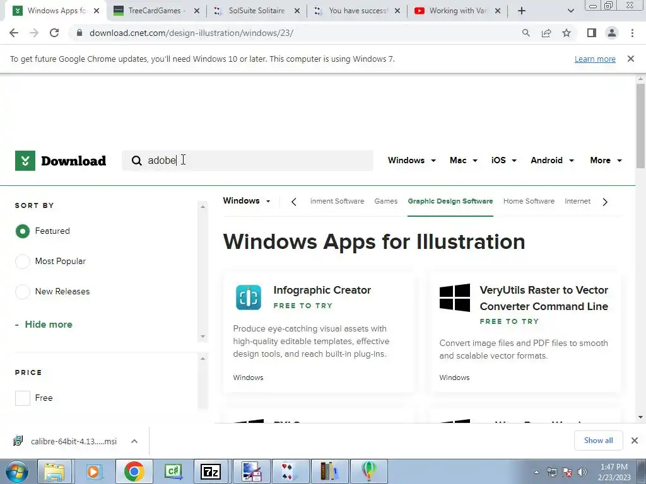
Task: Open the Windows Start menu
Action: [x=16, y=471]
